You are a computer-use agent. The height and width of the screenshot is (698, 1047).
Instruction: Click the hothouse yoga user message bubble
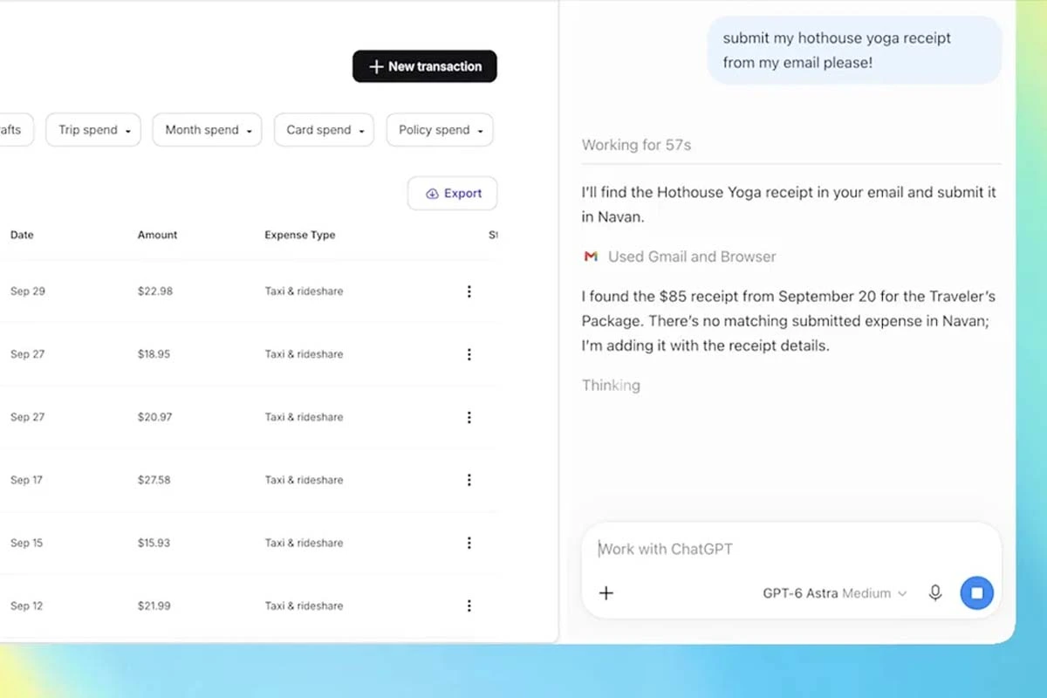855,51
